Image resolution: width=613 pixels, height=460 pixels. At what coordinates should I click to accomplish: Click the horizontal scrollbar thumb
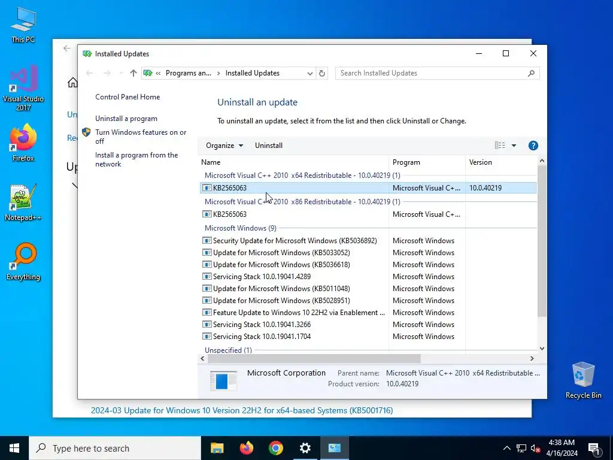click(314, 358)
